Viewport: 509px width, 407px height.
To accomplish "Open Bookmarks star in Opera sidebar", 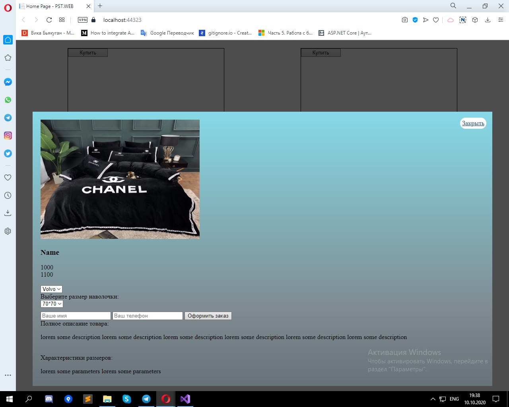I will [x=8, y=58].
